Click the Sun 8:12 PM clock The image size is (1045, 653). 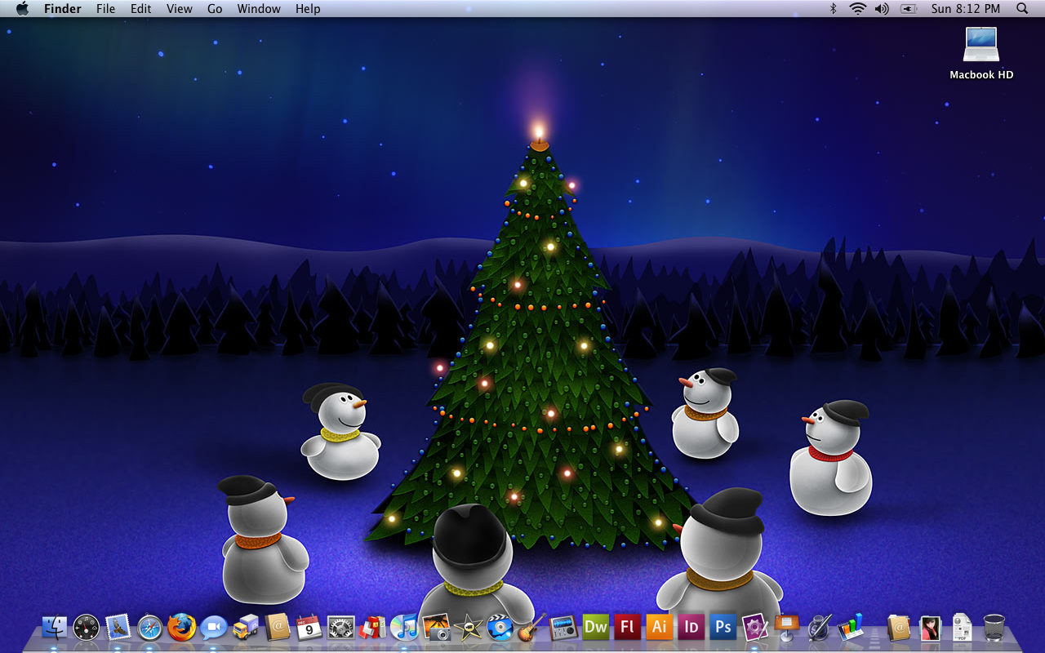point(966,9)
